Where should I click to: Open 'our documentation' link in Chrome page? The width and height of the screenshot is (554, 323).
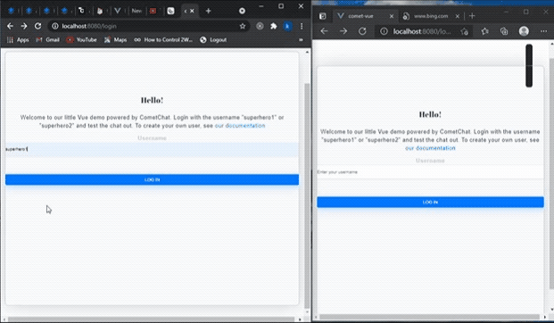[x=240, y=126]
